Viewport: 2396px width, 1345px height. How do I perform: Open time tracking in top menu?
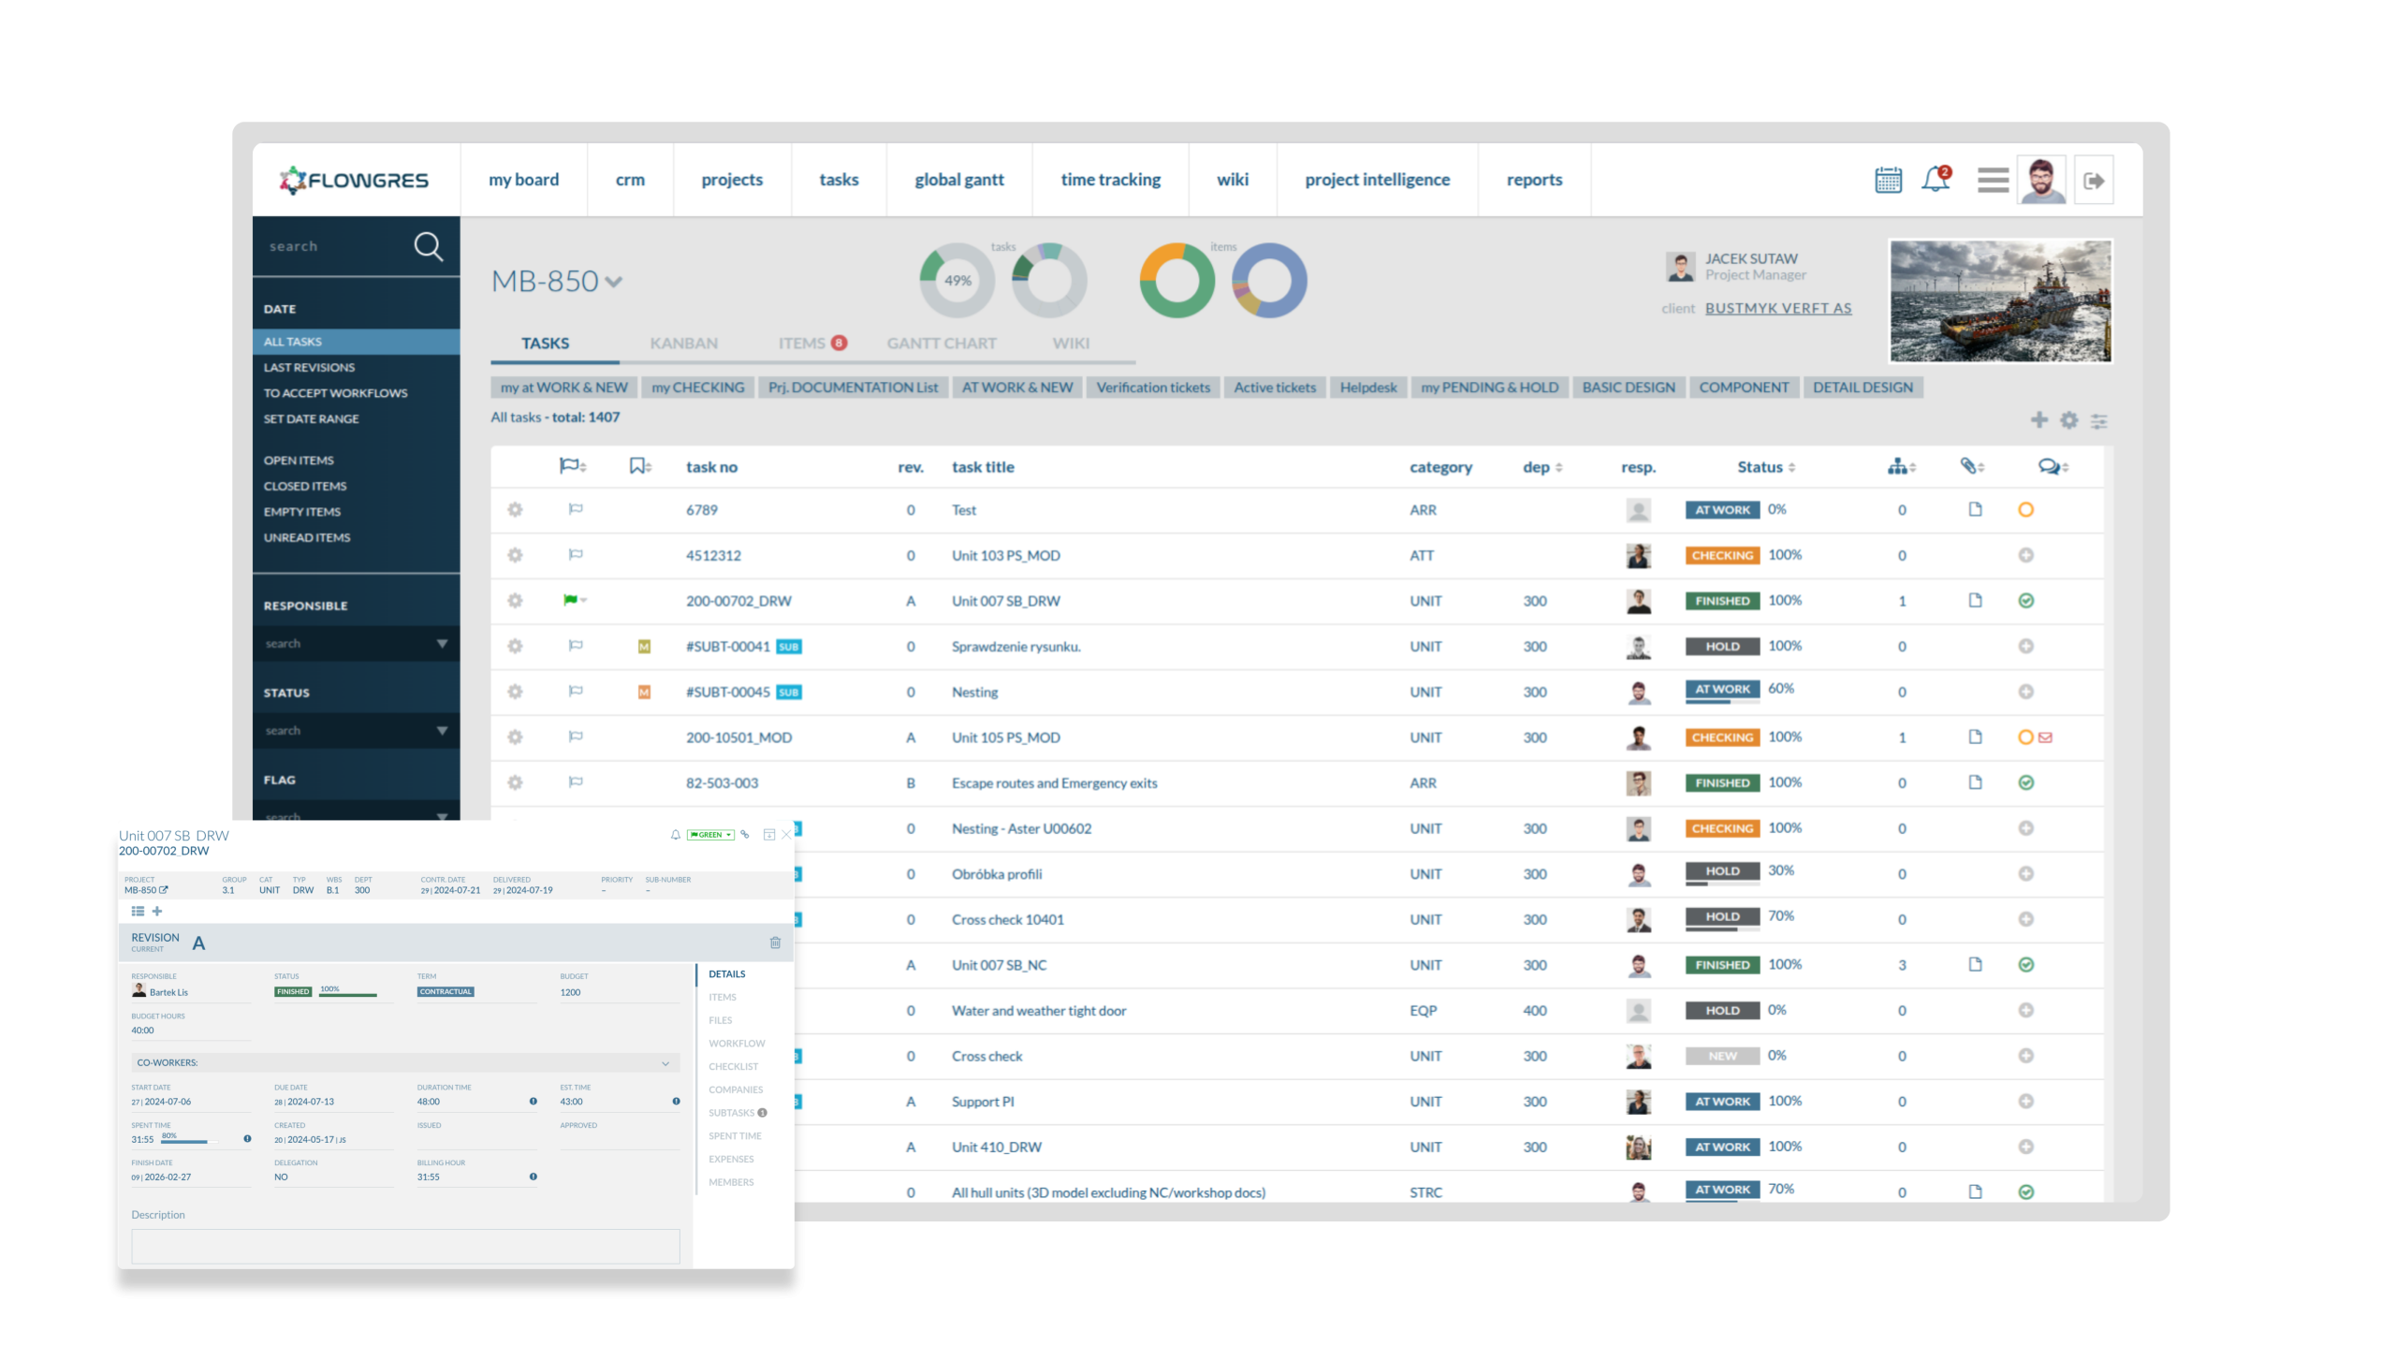coord(1110,180)
